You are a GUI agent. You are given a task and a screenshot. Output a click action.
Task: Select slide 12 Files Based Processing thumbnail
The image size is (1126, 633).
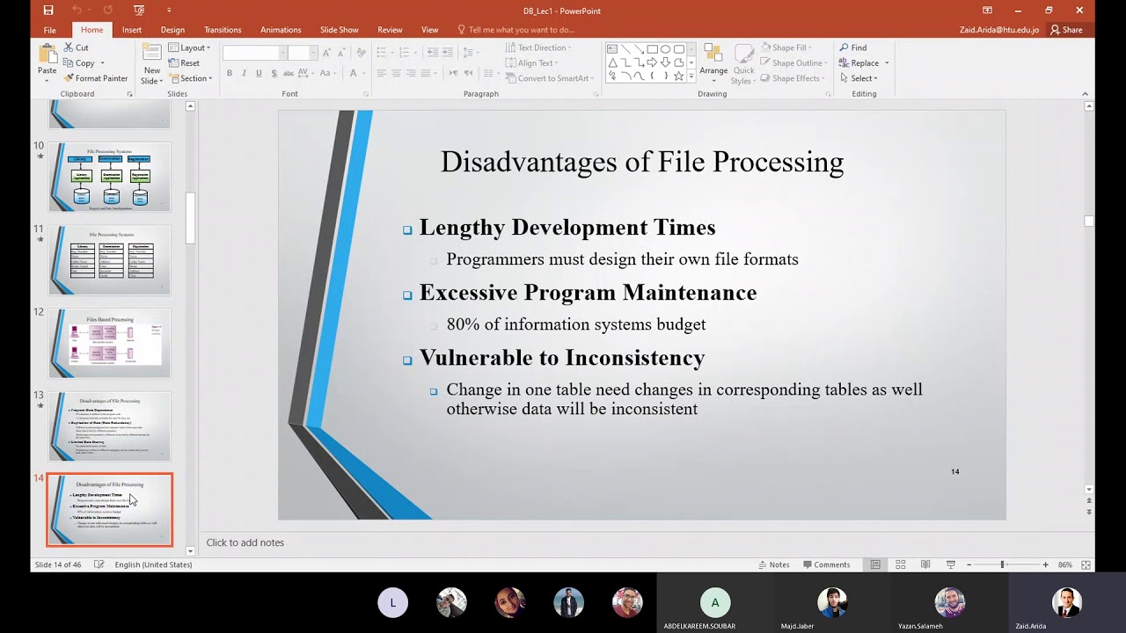[109, 343]
